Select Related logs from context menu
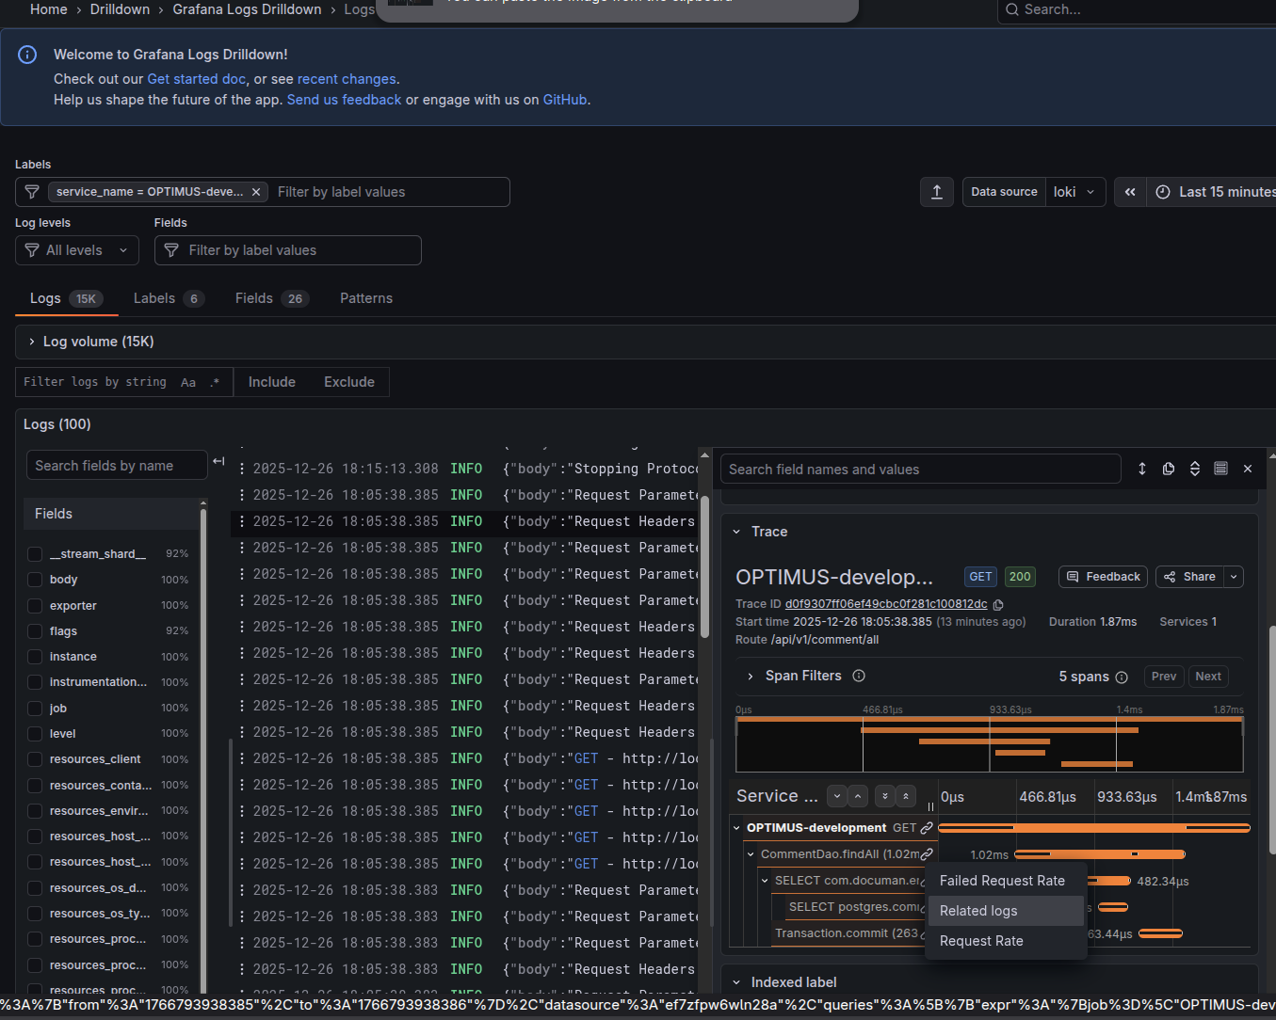This screenshot has width=1276, height=1020. [x=978, y=911]
